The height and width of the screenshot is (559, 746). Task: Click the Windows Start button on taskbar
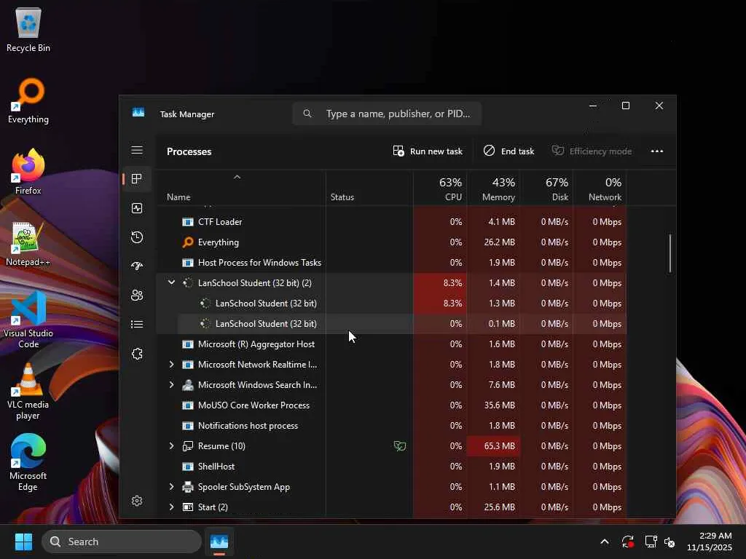tap(23, 542)
